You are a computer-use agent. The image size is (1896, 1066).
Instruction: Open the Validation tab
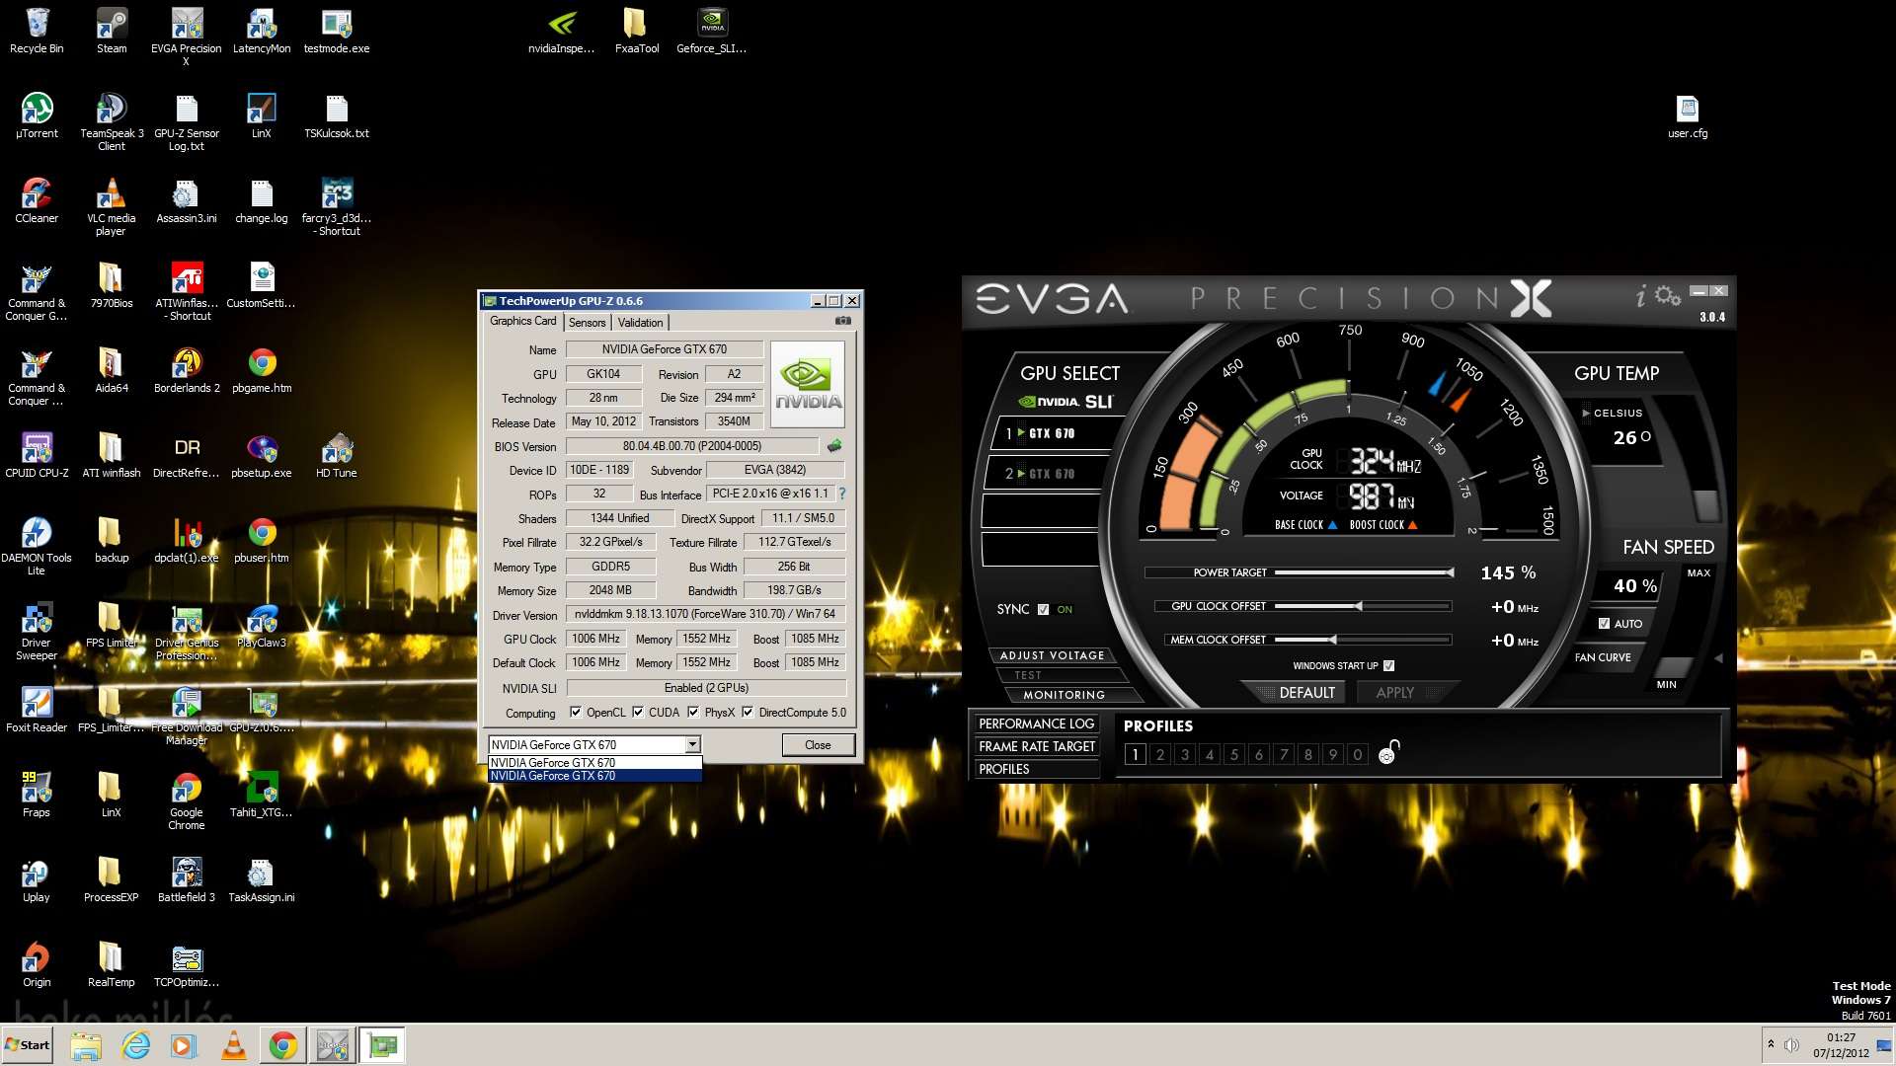(x=640, y=323)
